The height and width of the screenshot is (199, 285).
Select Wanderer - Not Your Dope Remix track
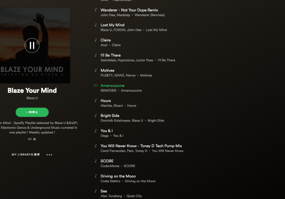point(129,10)
